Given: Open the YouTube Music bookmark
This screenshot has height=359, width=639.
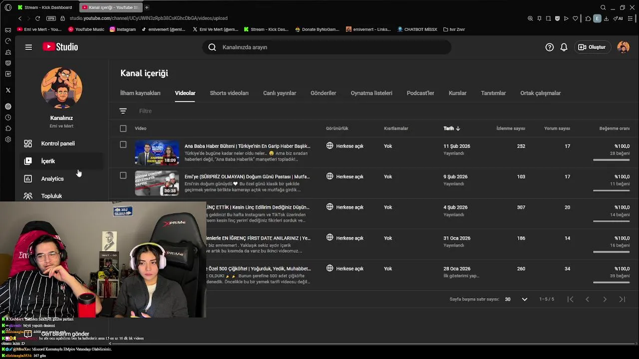Looking at the screenshot, I should pyautogui.click(x=86, y=29).
